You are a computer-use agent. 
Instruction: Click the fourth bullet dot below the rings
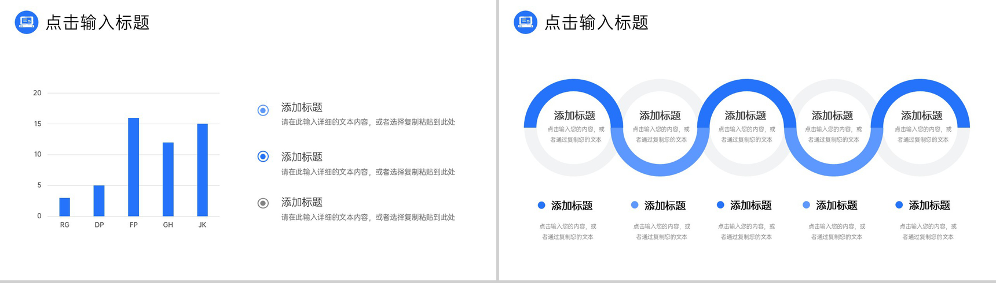[806, 205]
